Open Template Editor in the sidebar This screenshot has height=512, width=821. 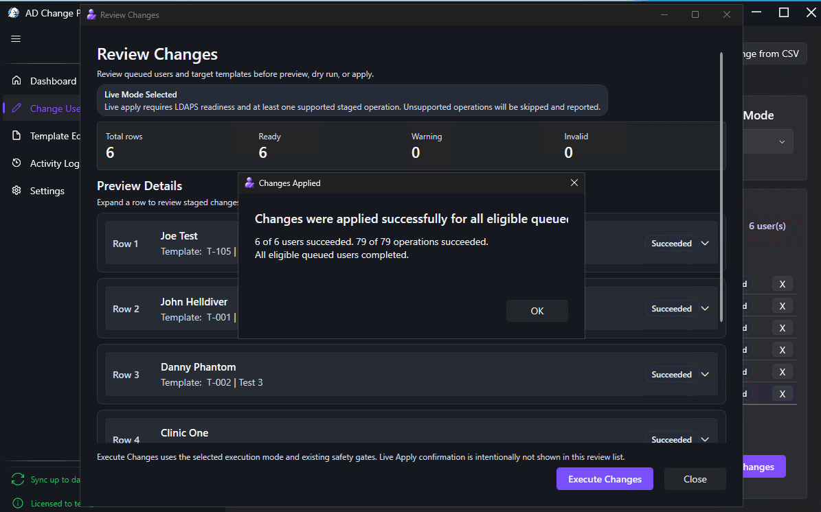coord(42,136)
